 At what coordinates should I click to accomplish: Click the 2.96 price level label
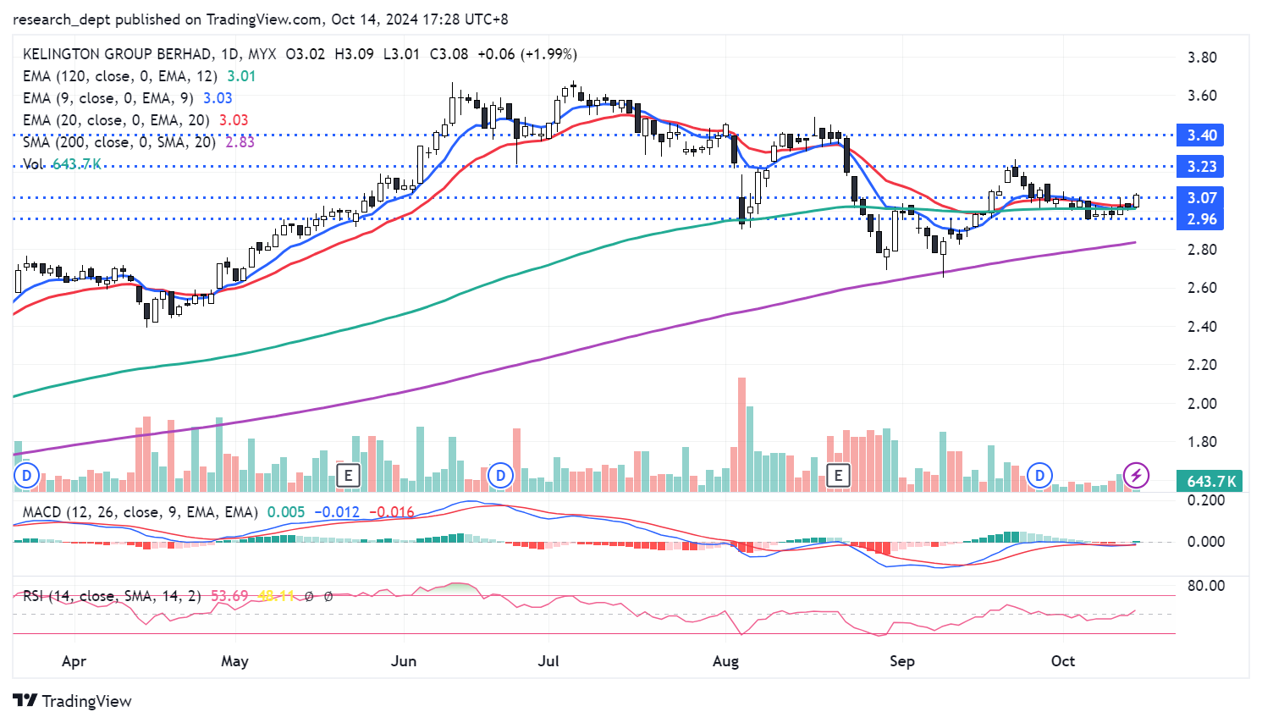point(1201,219)
